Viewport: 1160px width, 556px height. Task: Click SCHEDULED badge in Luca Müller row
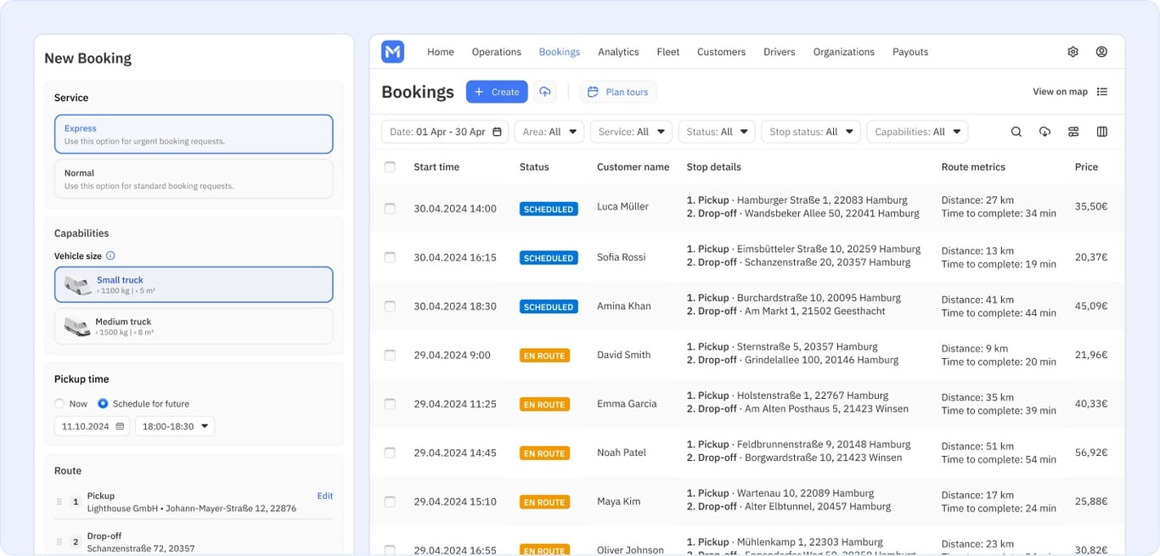[549, 209]
